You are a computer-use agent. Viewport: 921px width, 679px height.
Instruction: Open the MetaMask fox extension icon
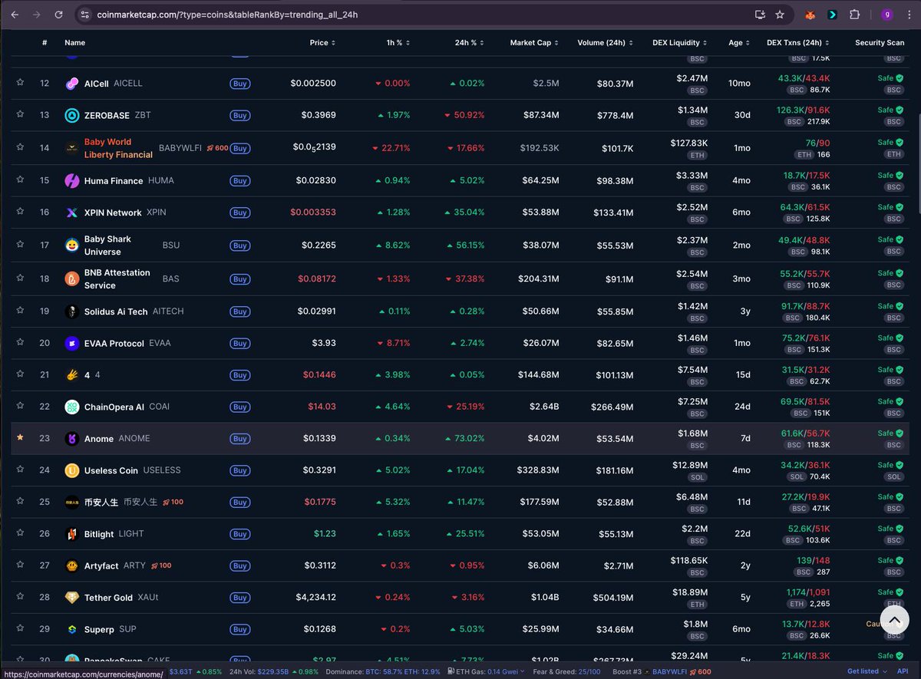point(809,15)
